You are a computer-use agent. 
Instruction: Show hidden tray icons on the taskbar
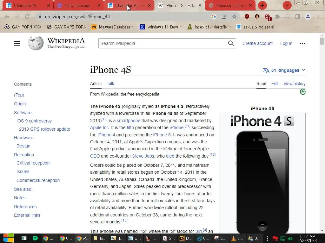point(267,238)
